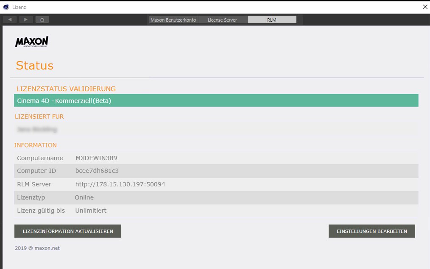Screen dimensions: 430x269
Task: Click the Computer-ID value bcee7dh681c3
Action: tap(97, 171)
